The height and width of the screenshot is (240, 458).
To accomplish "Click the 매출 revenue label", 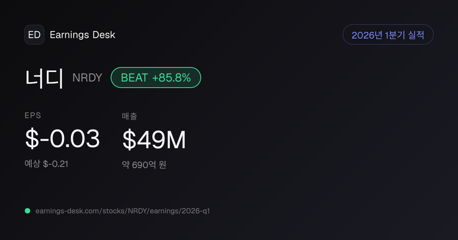I will click(129, 116).
